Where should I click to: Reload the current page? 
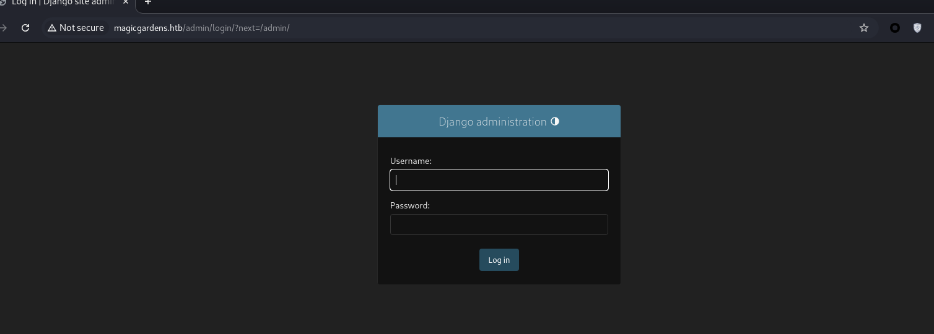pos(25,28)
